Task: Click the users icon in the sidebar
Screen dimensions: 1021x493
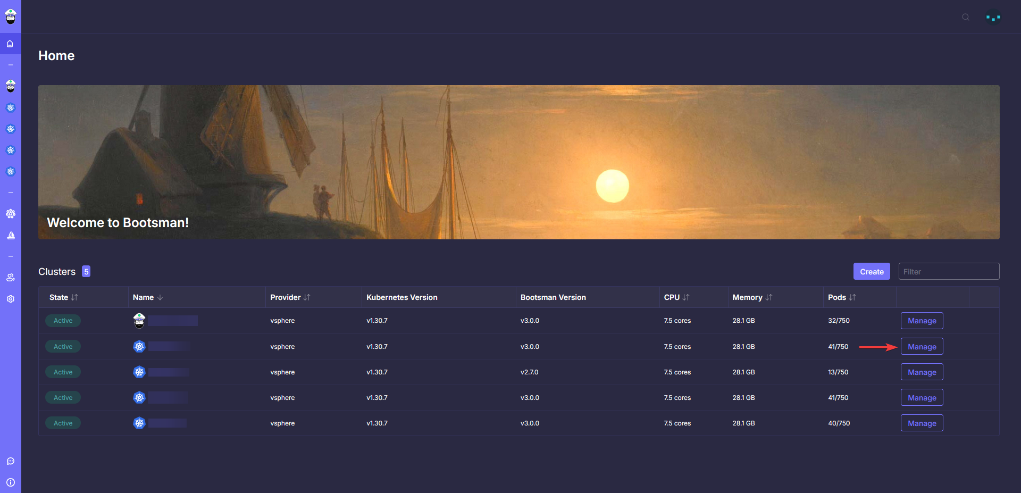Action: pyautogui.click(x=11, y=278)
